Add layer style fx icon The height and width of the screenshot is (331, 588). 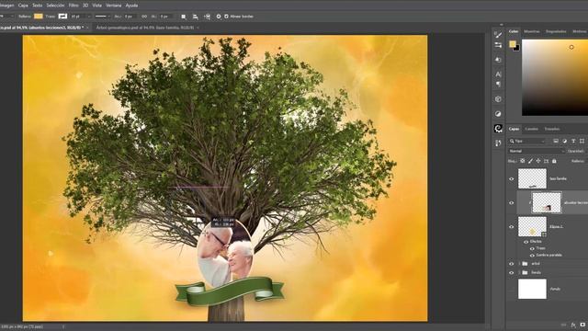coord(573,325)
